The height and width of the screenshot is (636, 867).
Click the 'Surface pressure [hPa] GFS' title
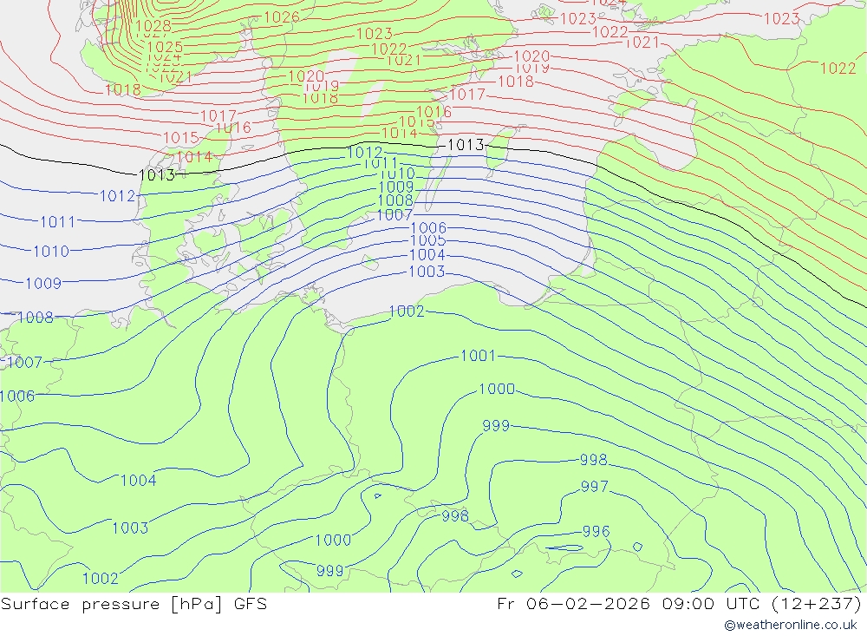(134, 604)
